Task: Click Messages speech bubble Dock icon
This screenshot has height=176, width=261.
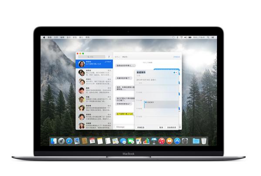Action: [x=123, y=141]
